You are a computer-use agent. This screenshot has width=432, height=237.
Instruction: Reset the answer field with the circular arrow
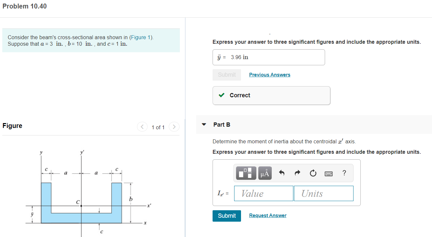[313, 173]
